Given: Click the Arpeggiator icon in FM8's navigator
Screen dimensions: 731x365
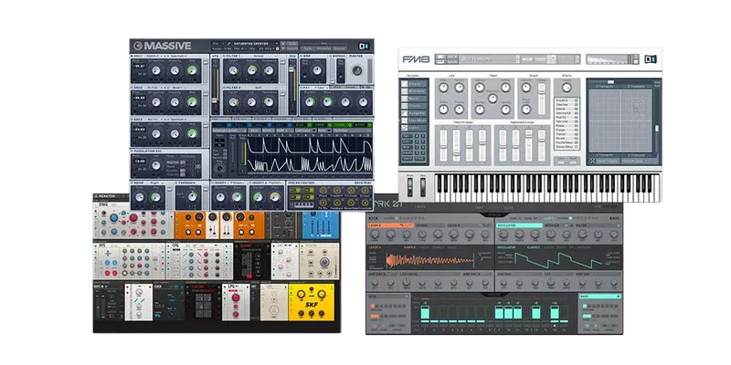Looking at the screenshot, I should [405, 113].
